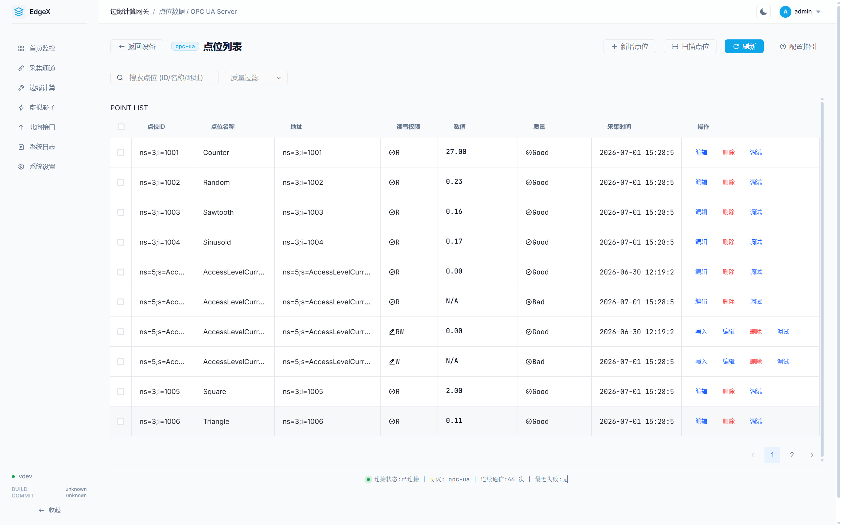
Task: Click the 采集时间 column header
Action: click(619, 127)
